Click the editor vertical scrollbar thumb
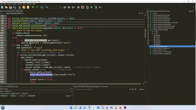196x110 pixels. (145, 33)
